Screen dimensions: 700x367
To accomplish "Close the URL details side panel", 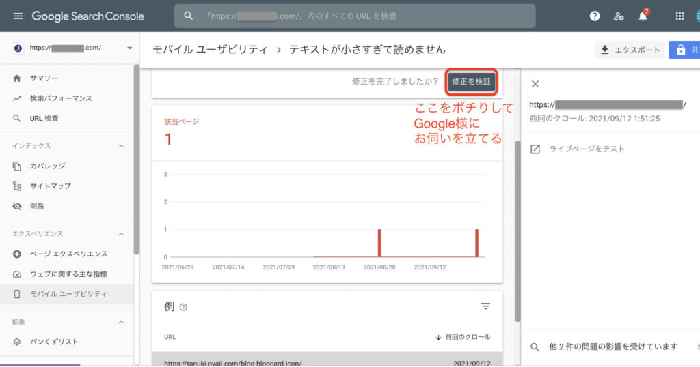I will 535,84.
